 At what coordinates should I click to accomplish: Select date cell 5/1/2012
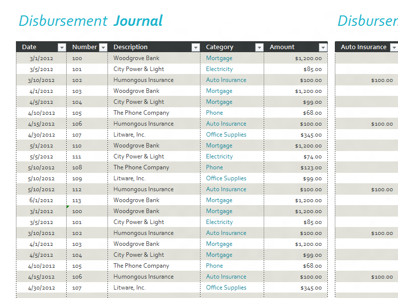(x=41, y=146)
